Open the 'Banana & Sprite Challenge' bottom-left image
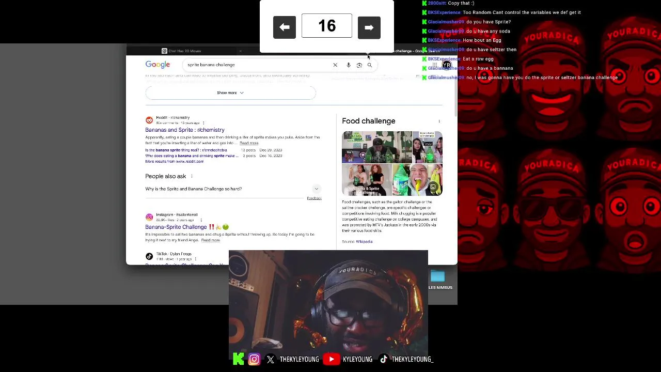This screenshot has height=372, width=661. (x=367, y=180)
